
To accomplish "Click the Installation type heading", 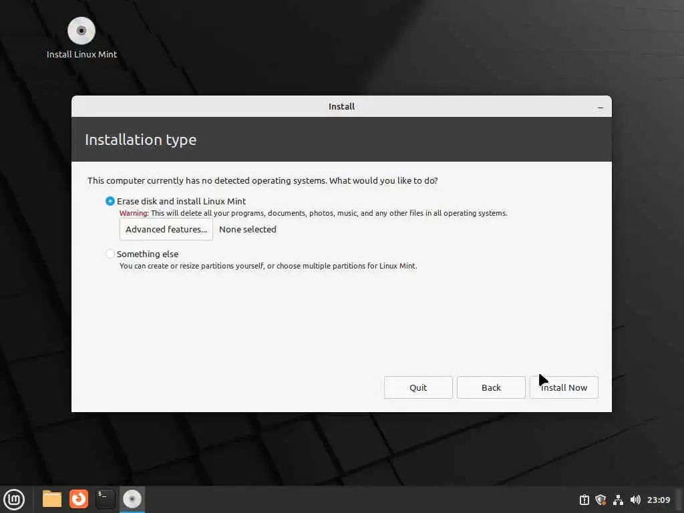I will [140, 140].
